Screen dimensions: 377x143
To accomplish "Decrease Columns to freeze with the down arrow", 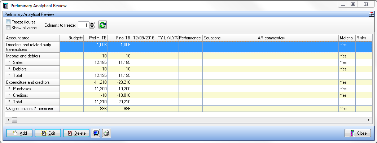I will click(x=92, y=27).
